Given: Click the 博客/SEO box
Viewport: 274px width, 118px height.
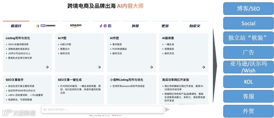Looking at the screenshot, I should (x=248, y=9).
